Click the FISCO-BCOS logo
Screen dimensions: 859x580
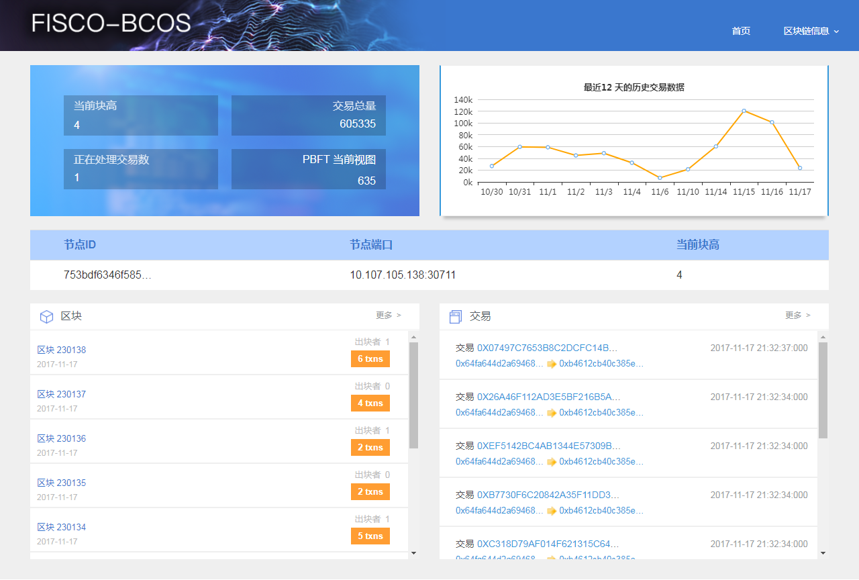[x=111, y=22]
